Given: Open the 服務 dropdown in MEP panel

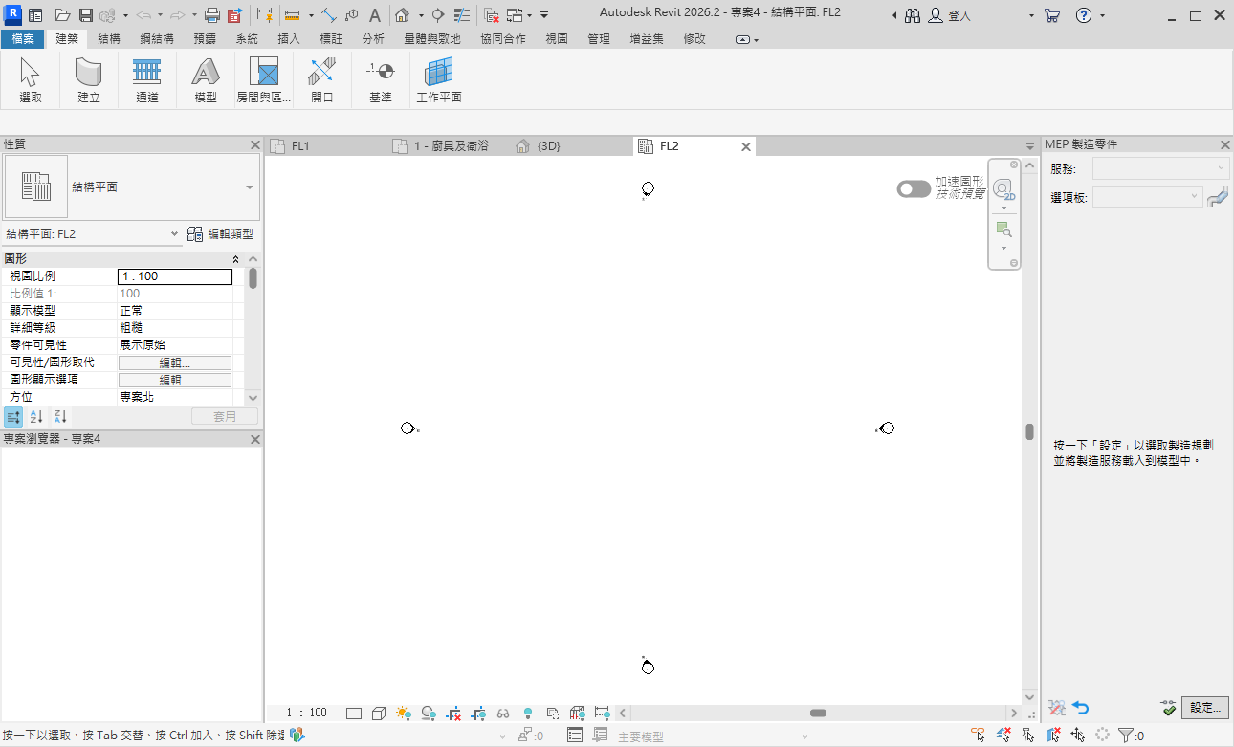Looking at the screenshot, I should click(x=1160, y=168).
